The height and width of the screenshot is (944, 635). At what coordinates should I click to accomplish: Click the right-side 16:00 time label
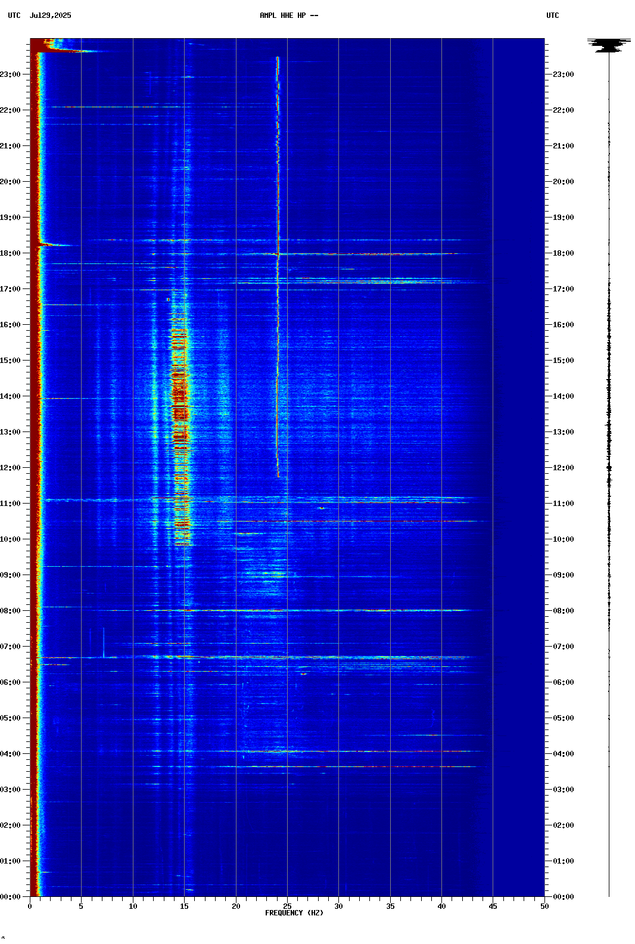564,325
